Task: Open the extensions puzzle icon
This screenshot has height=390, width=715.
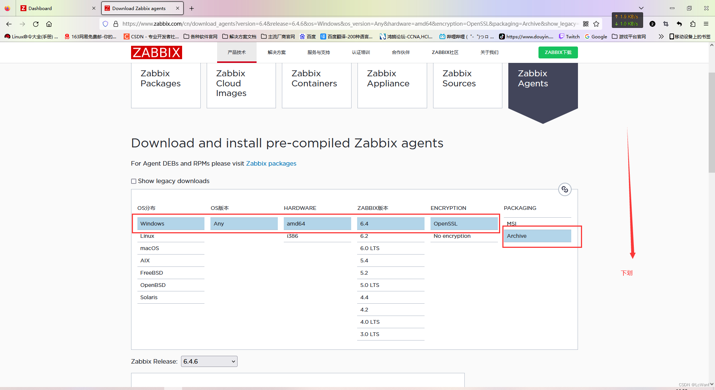Action: [x=693, y=24]
